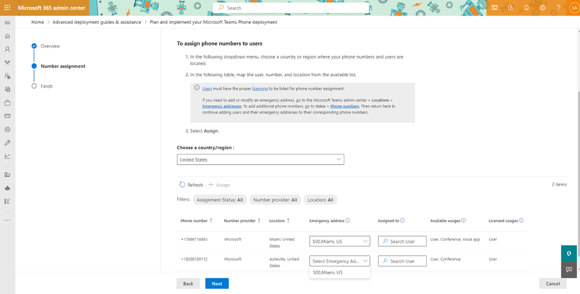This screenshot has height=294, width=580.
Task: Open help question mark icon
Action: (559, 8)
